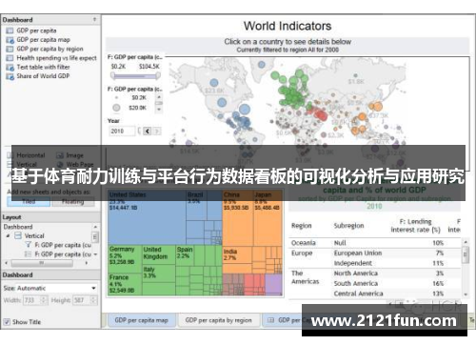Click South America subregion cell

coord(355,283)
